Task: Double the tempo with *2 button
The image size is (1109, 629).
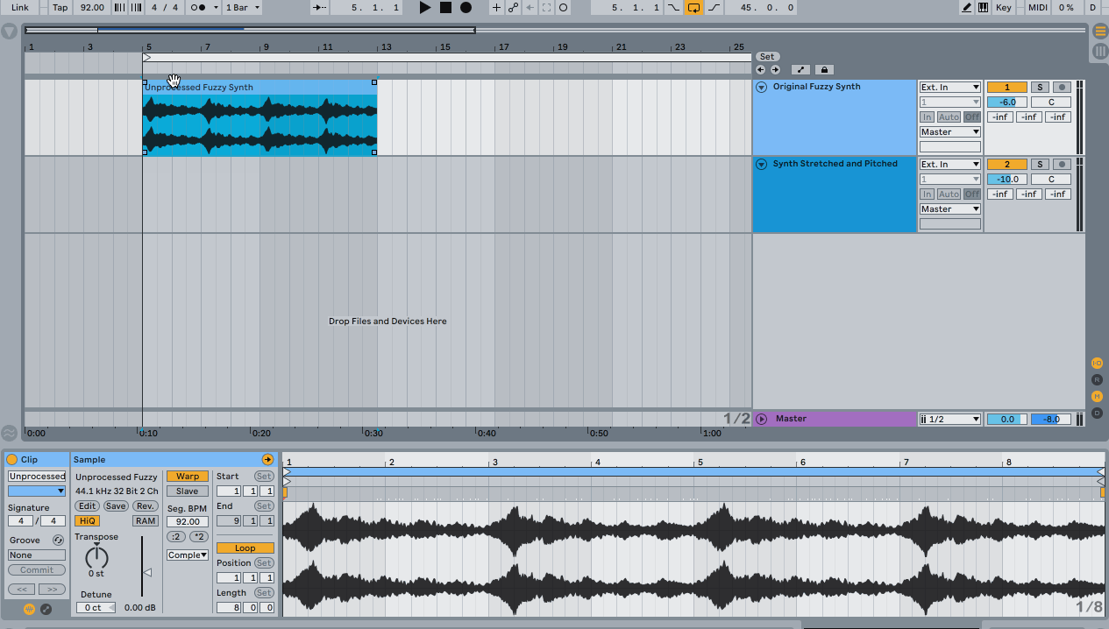Action: pos(199,537)
